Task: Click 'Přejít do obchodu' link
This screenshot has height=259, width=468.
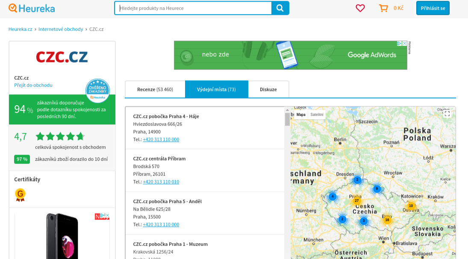Action: coord(33,85)
